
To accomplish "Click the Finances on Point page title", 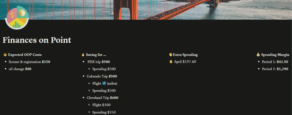I will 37,40.
